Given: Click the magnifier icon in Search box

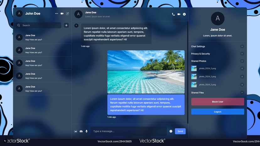Looking at the screenshot, I should coord(19,25).
